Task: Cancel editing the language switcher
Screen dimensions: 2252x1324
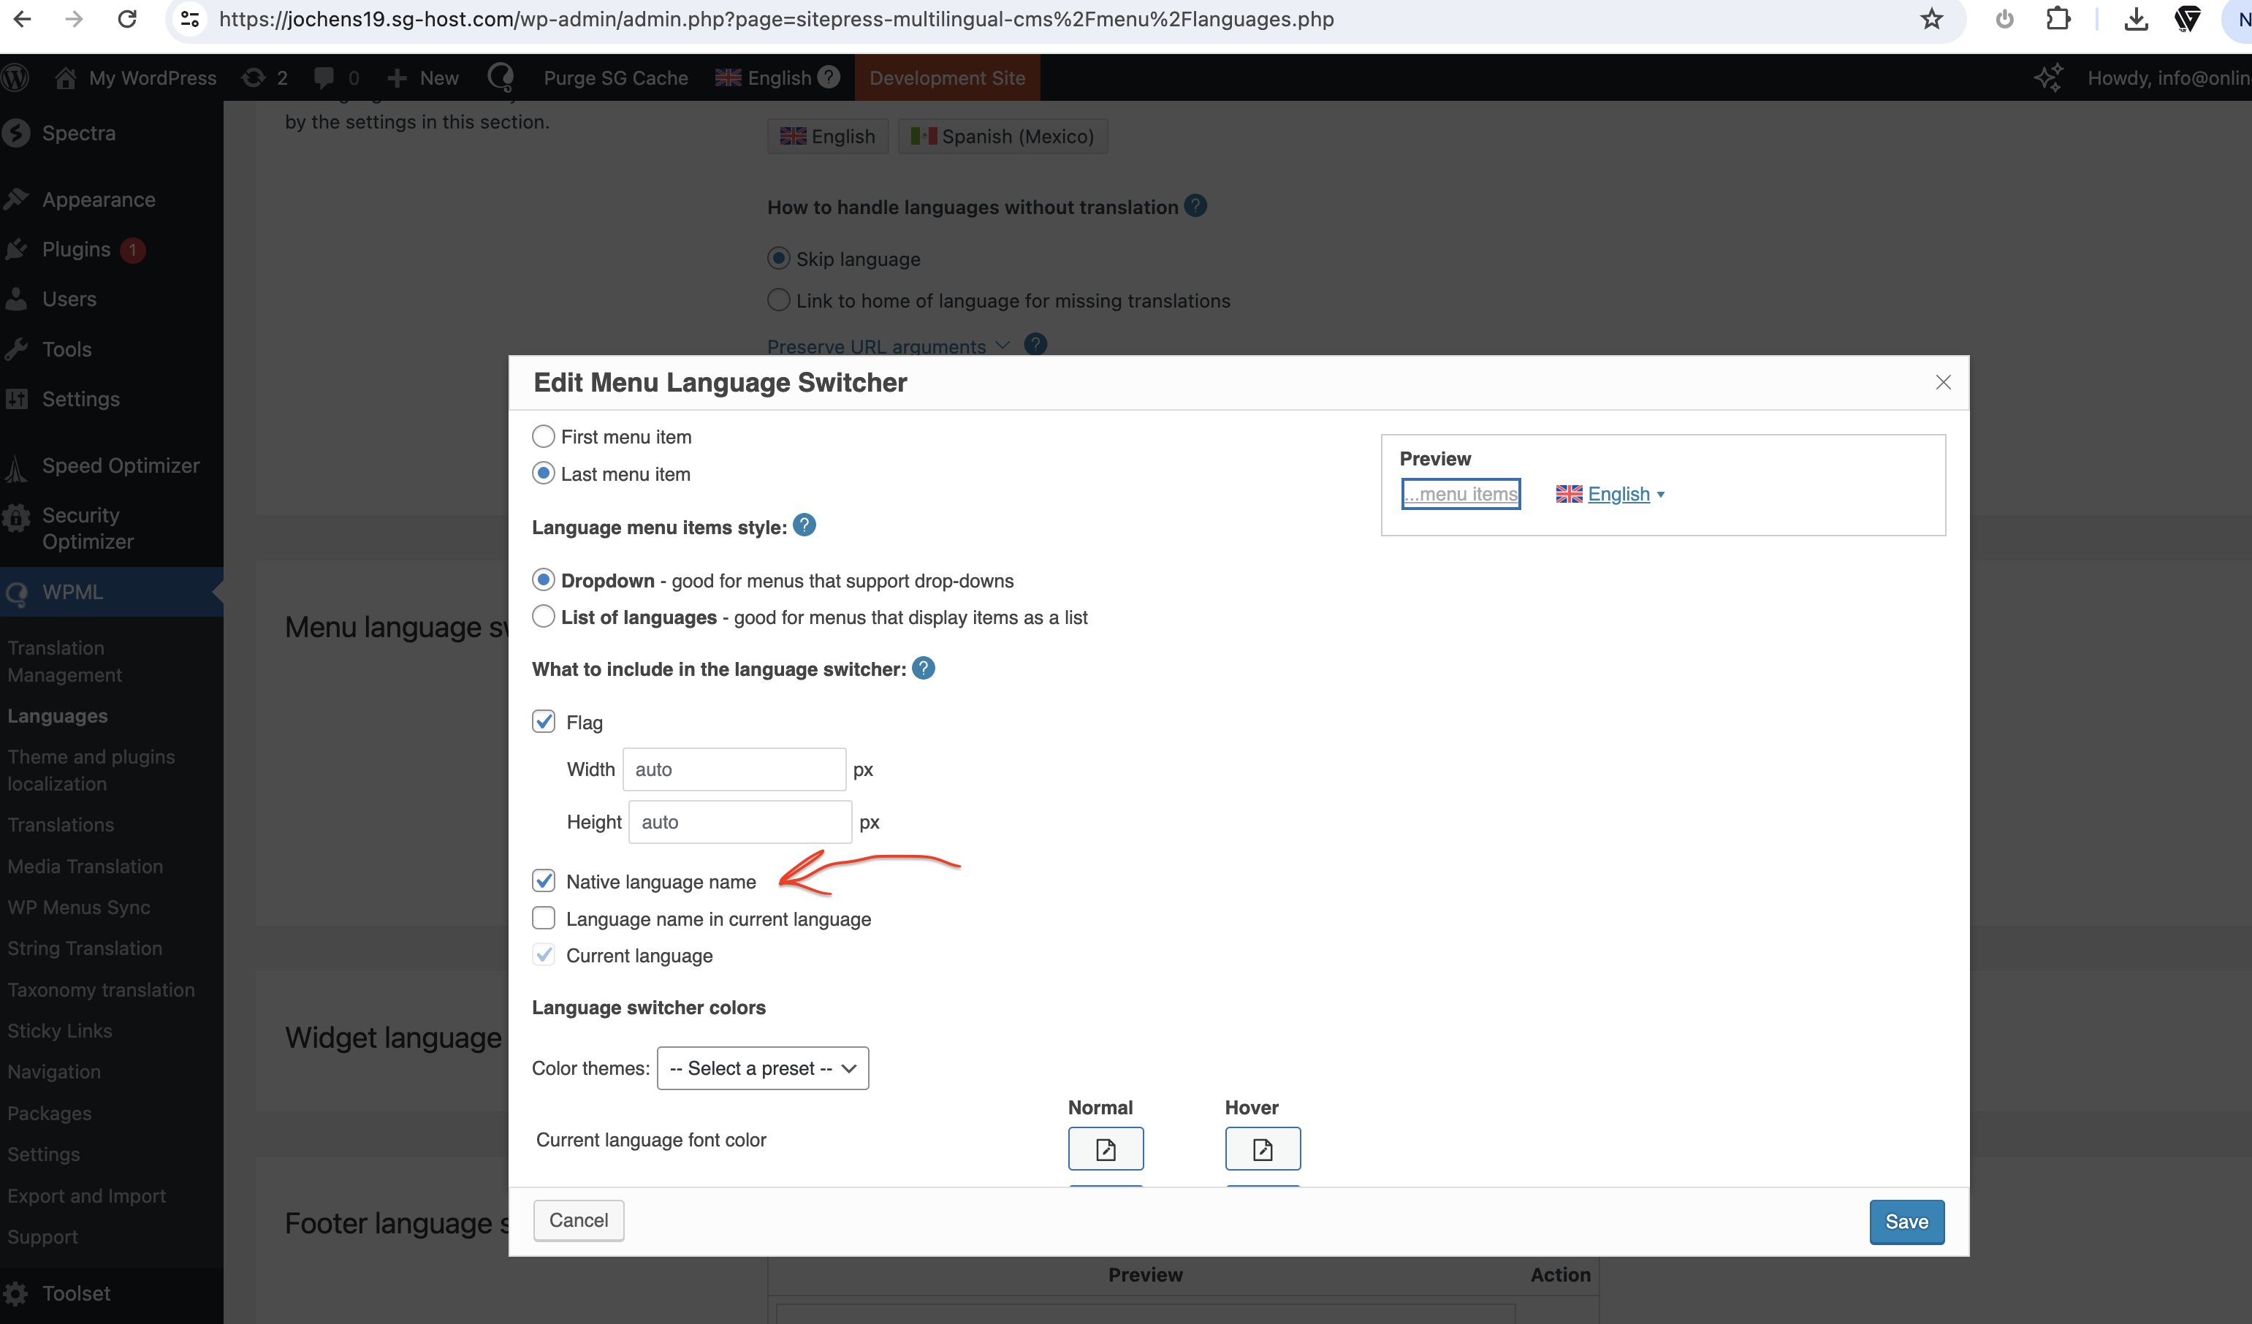Action: (x=578, y=1220)
